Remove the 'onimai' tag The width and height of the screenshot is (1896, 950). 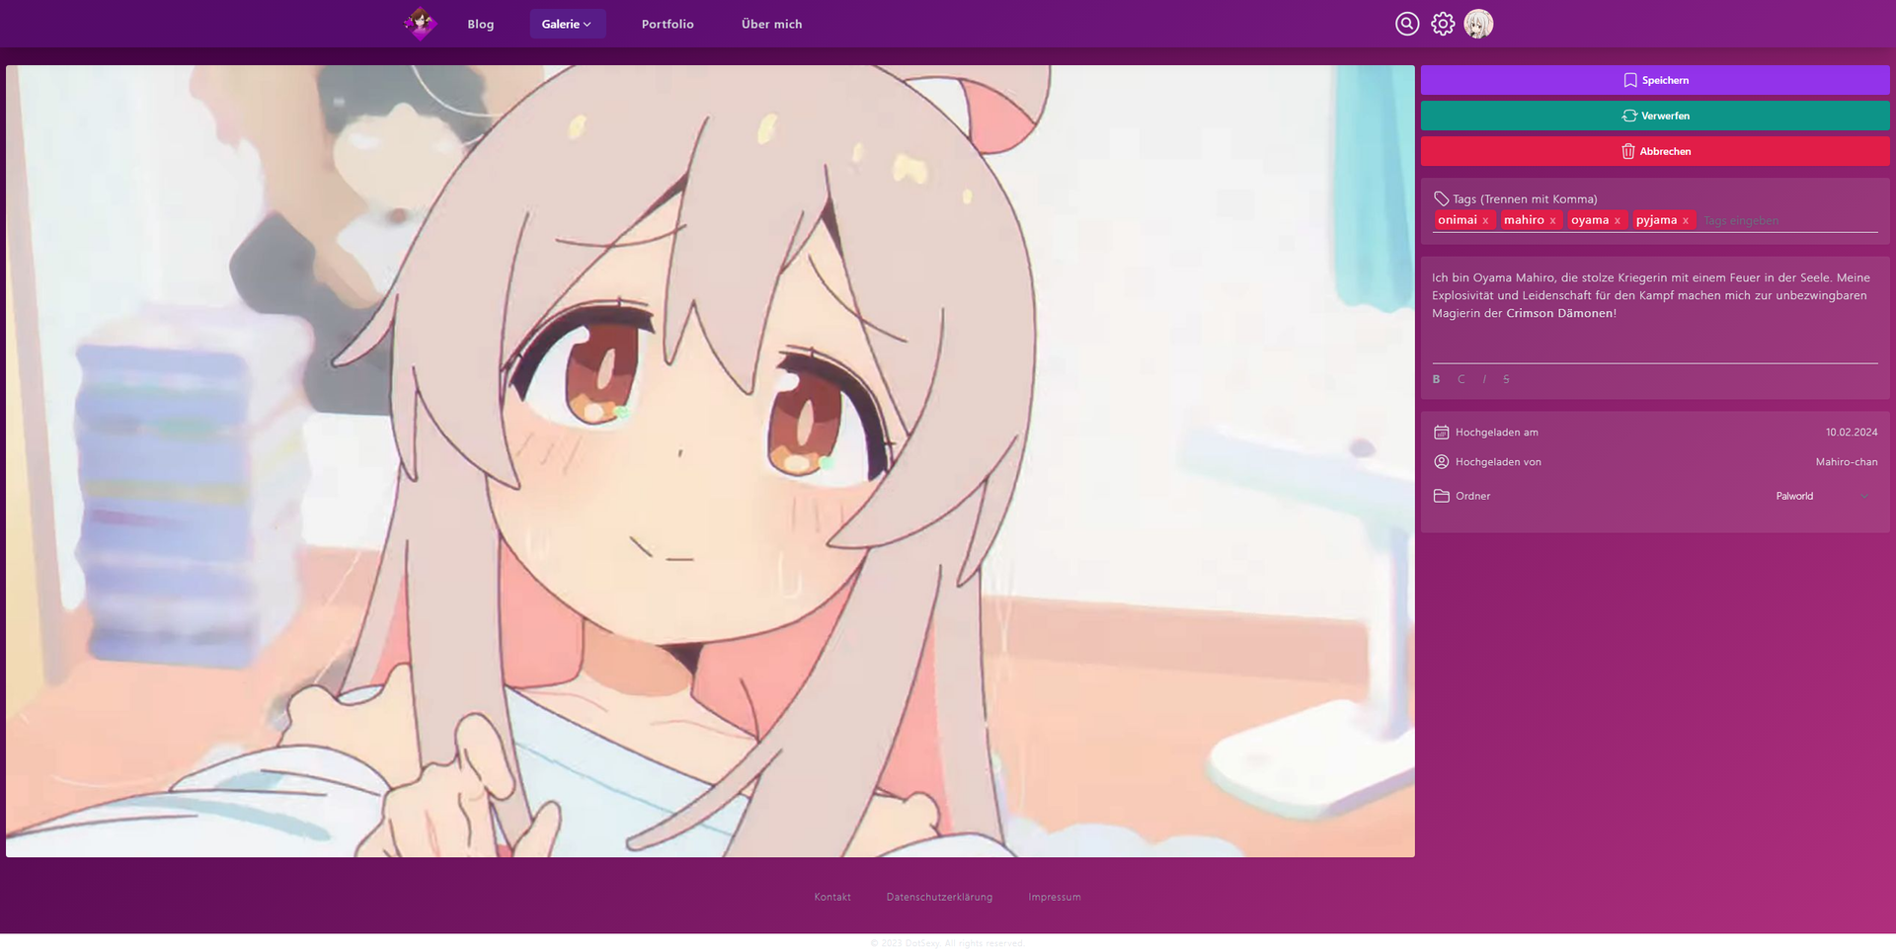pyautogui.click(x=1485, y=221)
